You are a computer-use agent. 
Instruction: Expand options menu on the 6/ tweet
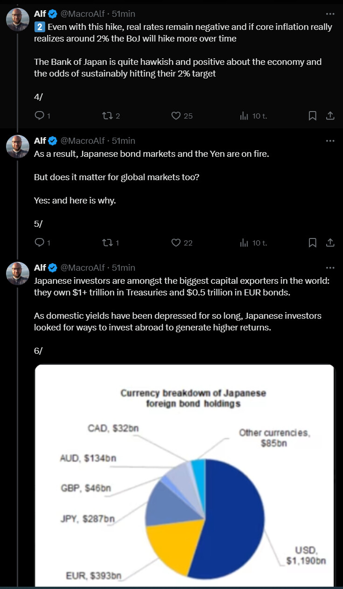pyautogui.click(x=330, y=268)
